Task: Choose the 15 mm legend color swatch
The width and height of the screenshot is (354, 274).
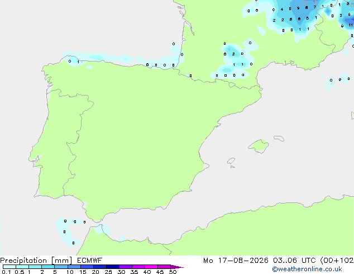Action: click(87, 267)
